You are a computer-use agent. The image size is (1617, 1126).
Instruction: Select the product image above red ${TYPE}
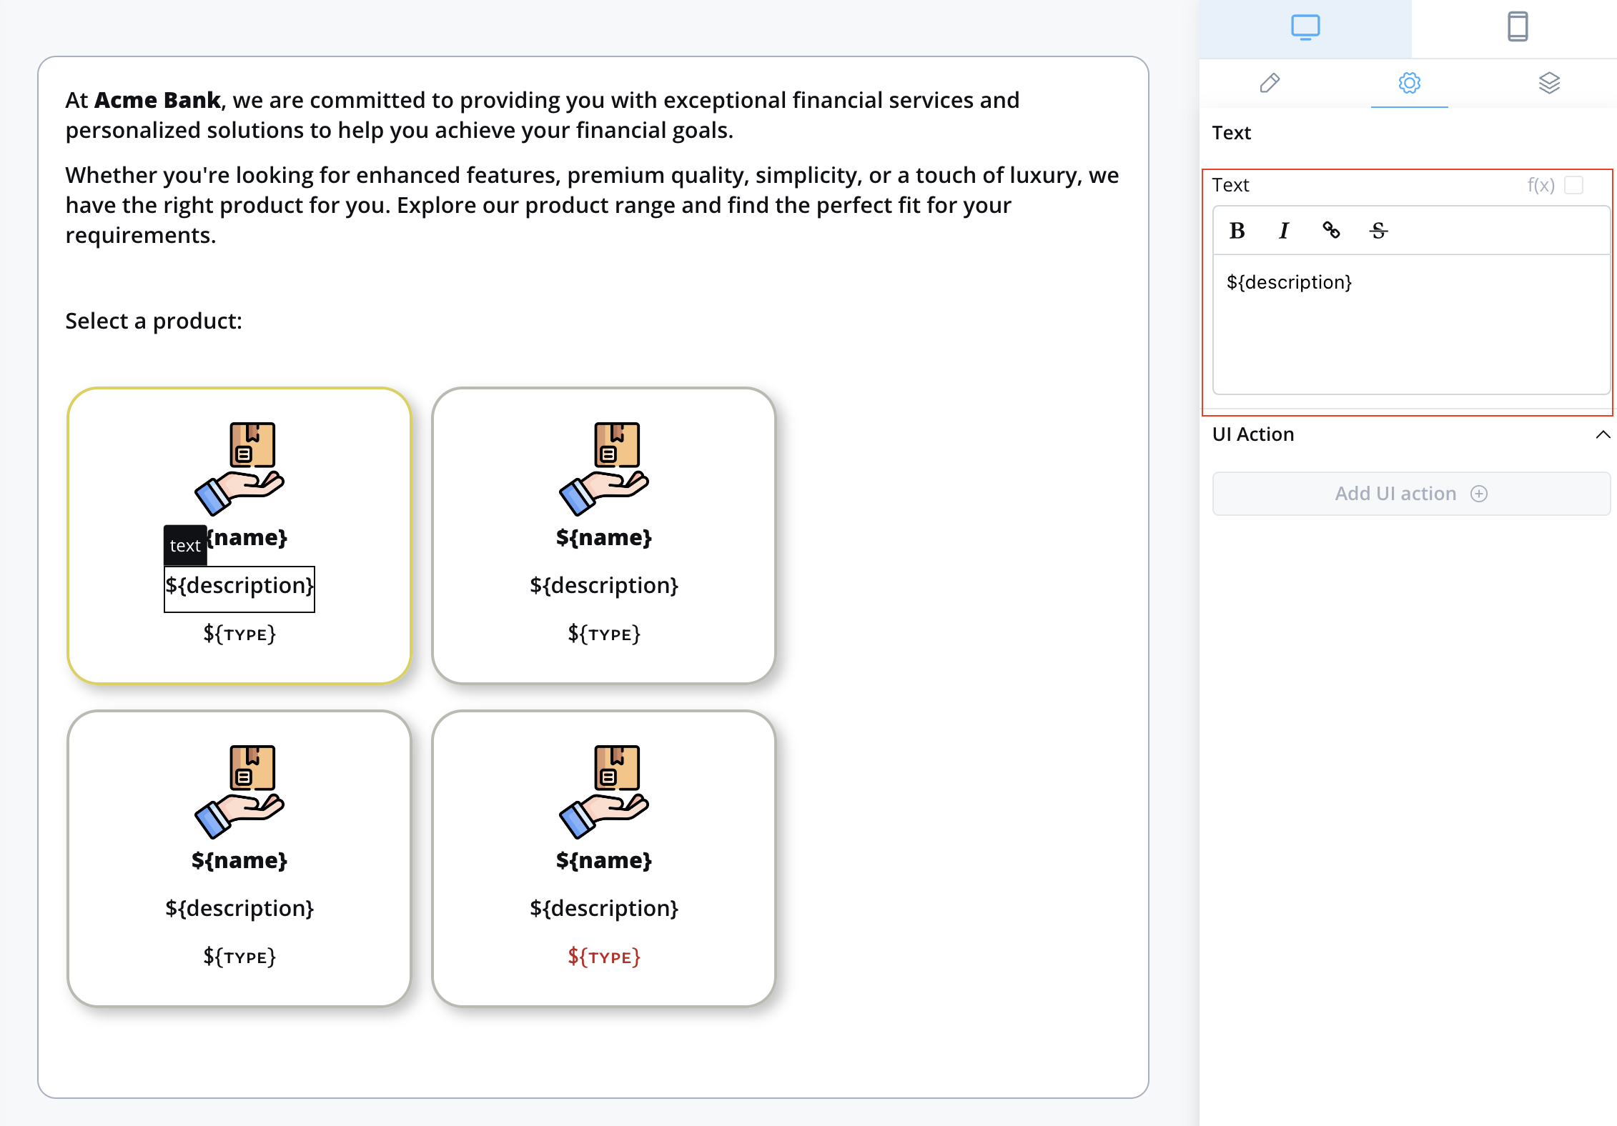coord(604,792)
